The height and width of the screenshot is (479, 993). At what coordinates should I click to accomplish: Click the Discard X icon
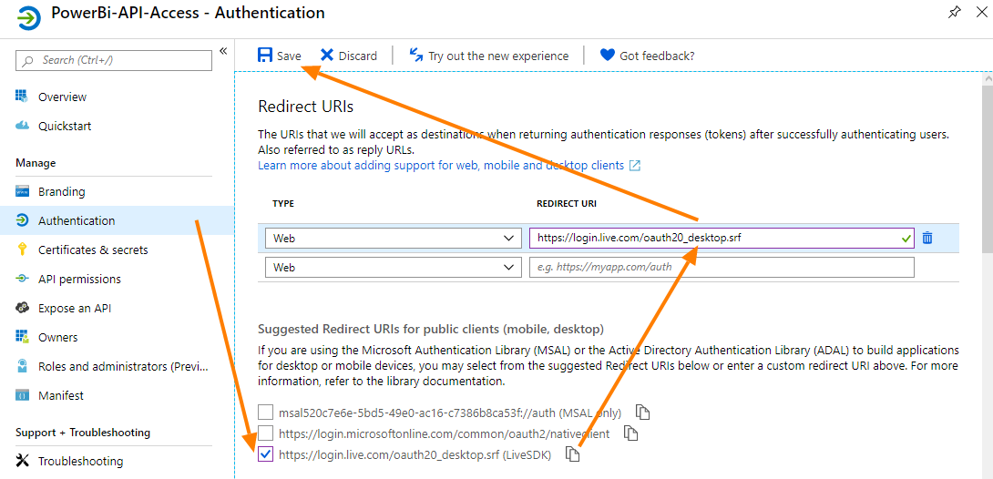327,55
